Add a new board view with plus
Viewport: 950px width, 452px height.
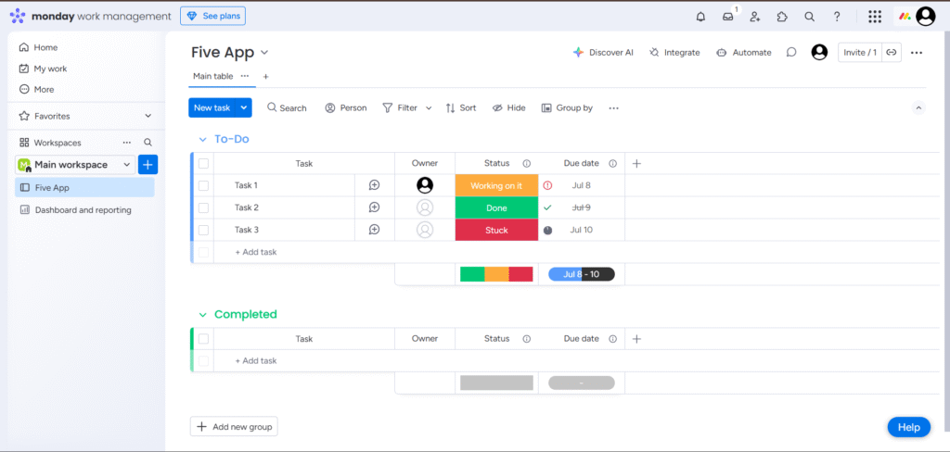coord(265,77)
